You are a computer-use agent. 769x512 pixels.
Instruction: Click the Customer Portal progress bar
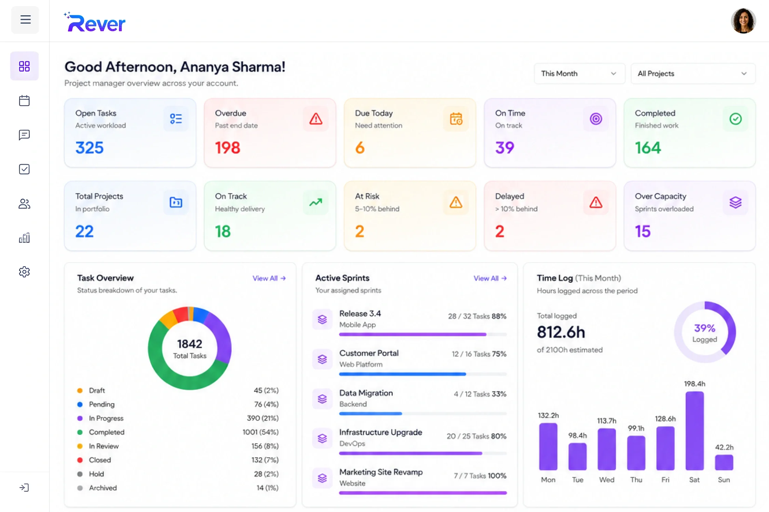423,374
